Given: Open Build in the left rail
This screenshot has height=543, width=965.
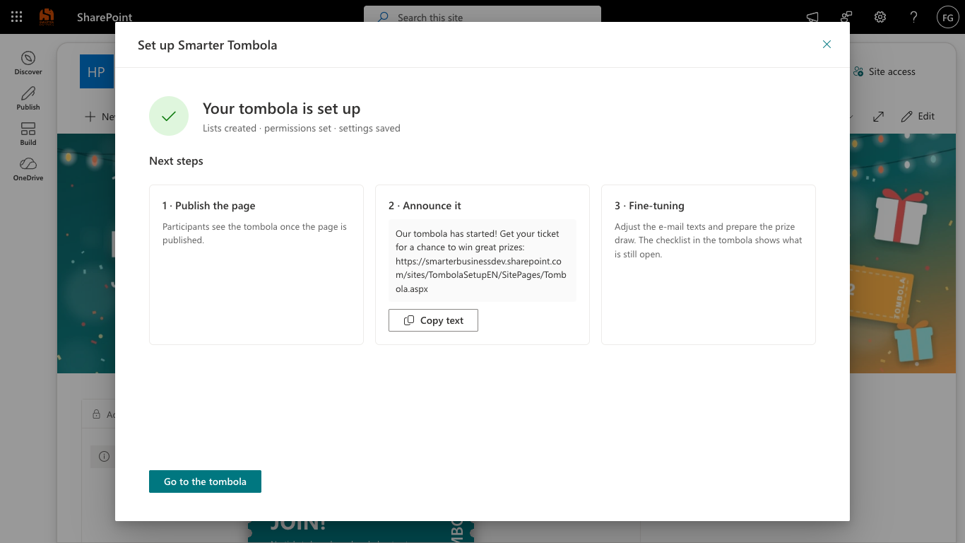Looking at the screenshot, I should tap(28, 134).
